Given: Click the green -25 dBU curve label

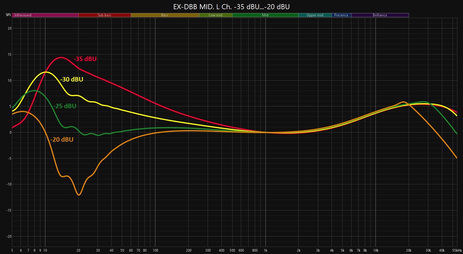Looking at the screenshot, I should click(65, 106).
